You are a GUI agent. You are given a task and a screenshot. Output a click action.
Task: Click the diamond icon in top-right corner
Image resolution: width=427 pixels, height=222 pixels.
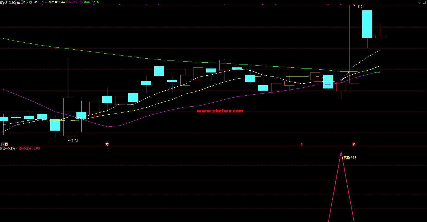420,2
